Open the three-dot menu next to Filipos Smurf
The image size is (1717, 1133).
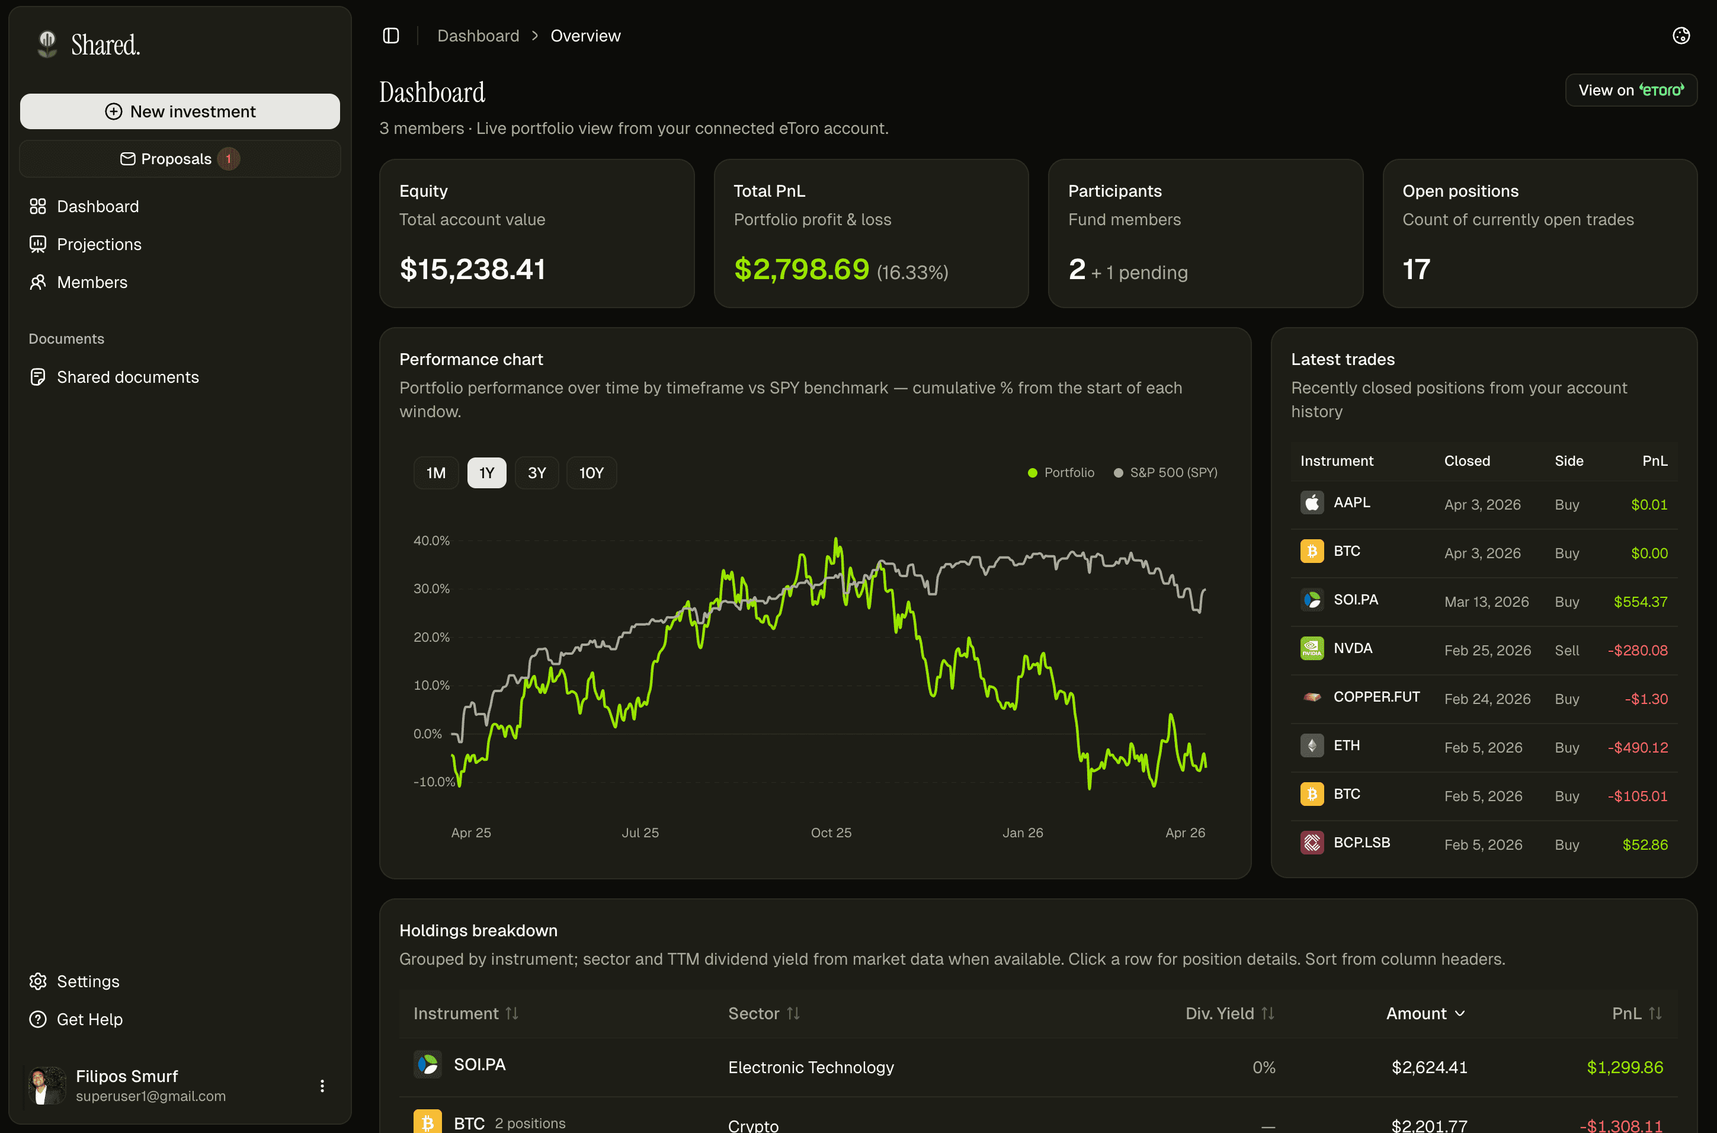[x=322, y=1086]
